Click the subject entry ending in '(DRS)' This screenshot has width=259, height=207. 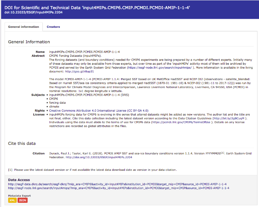(89, 95)
